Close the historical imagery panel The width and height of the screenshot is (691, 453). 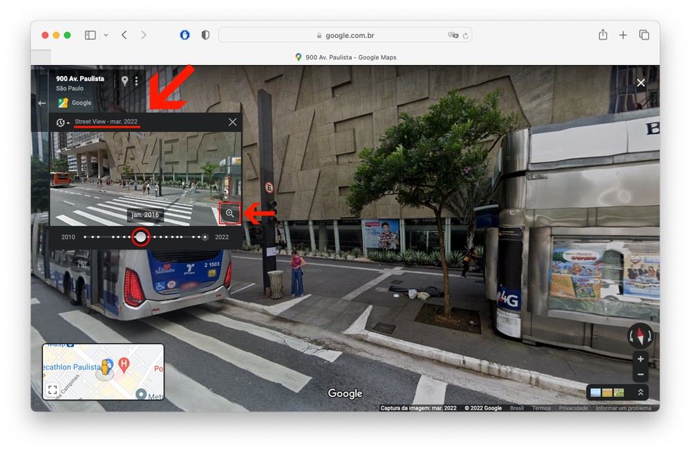pyautogui.click(x=232, y=122)
